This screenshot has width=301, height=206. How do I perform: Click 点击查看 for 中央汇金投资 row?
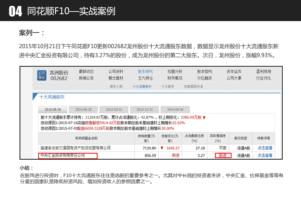click(265, 155)
